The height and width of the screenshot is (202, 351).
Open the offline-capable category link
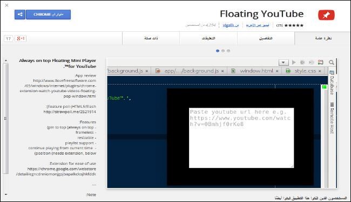pyautogui.click(x=258, y=25)
